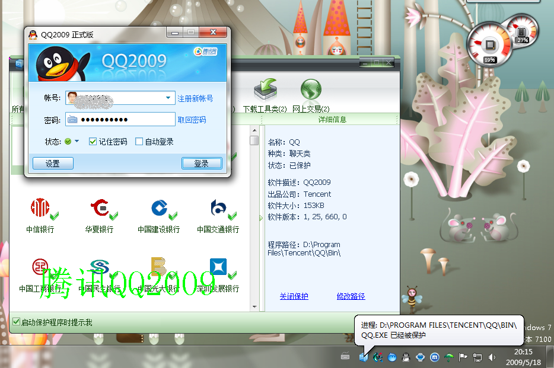Click the software list scrollbar thumb
The height and width of the screenshot is (368, 554).
254,140
